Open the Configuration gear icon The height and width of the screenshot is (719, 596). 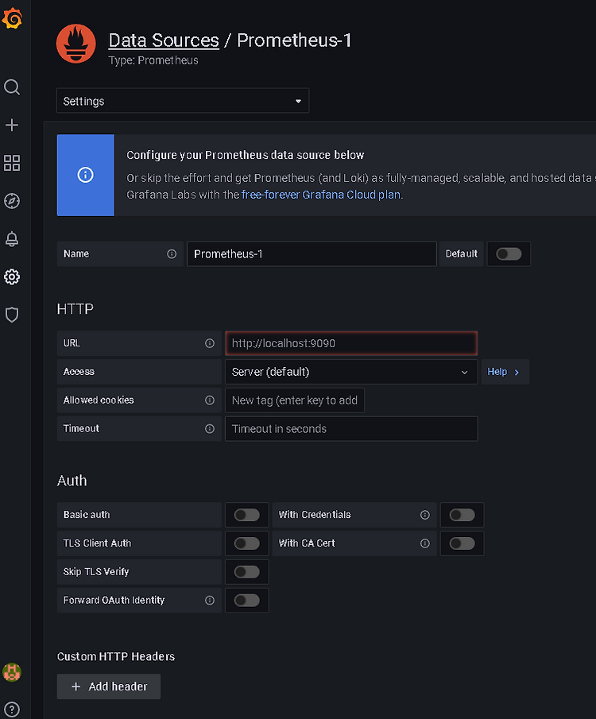(x=12, y=277)
